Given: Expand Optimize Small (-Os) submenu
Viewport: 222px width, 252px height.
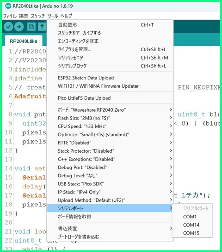Looking at the screenshot, I should 110,134.
